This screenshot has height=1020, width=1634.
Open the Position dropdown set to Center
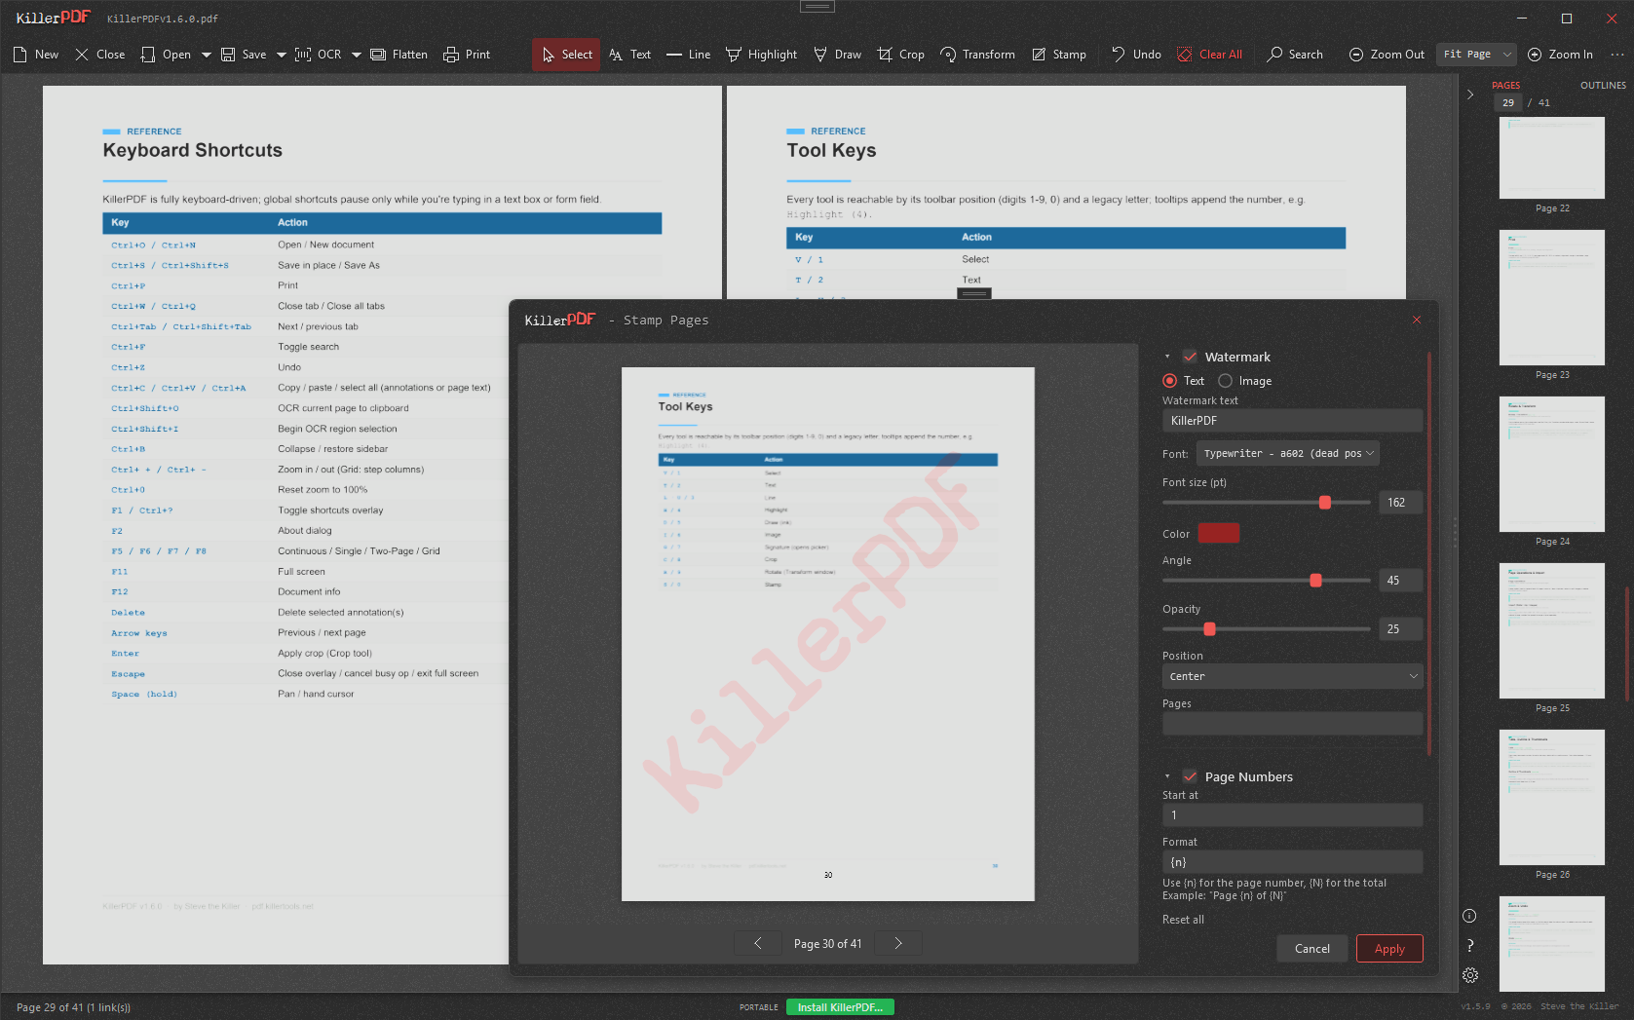[1292, 676]
